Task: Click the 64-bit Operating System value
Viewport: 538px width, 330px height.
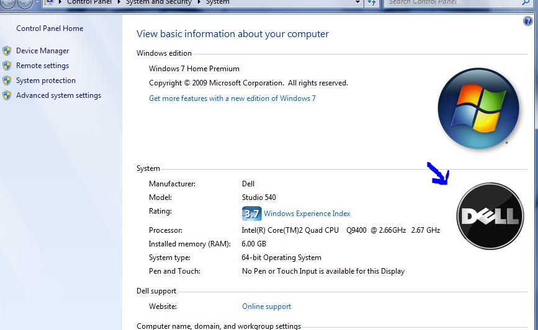Action: pos(281,258)
